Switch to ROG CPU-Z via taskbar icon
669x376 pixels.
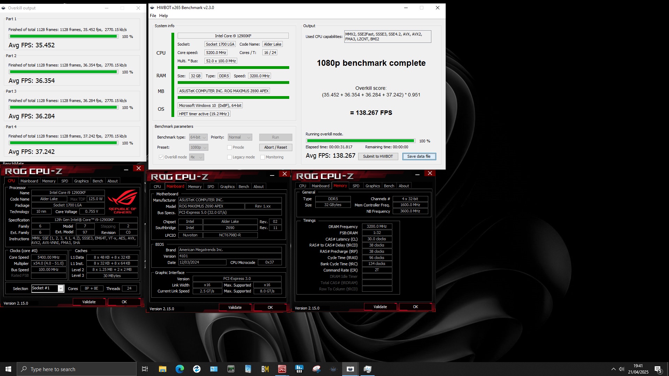click(x=282, y=369)
